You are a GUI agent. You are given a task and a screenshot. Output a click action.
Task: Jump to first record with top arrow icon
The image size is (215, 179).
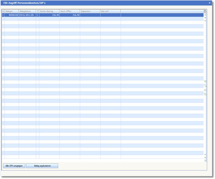pos(205,15)
